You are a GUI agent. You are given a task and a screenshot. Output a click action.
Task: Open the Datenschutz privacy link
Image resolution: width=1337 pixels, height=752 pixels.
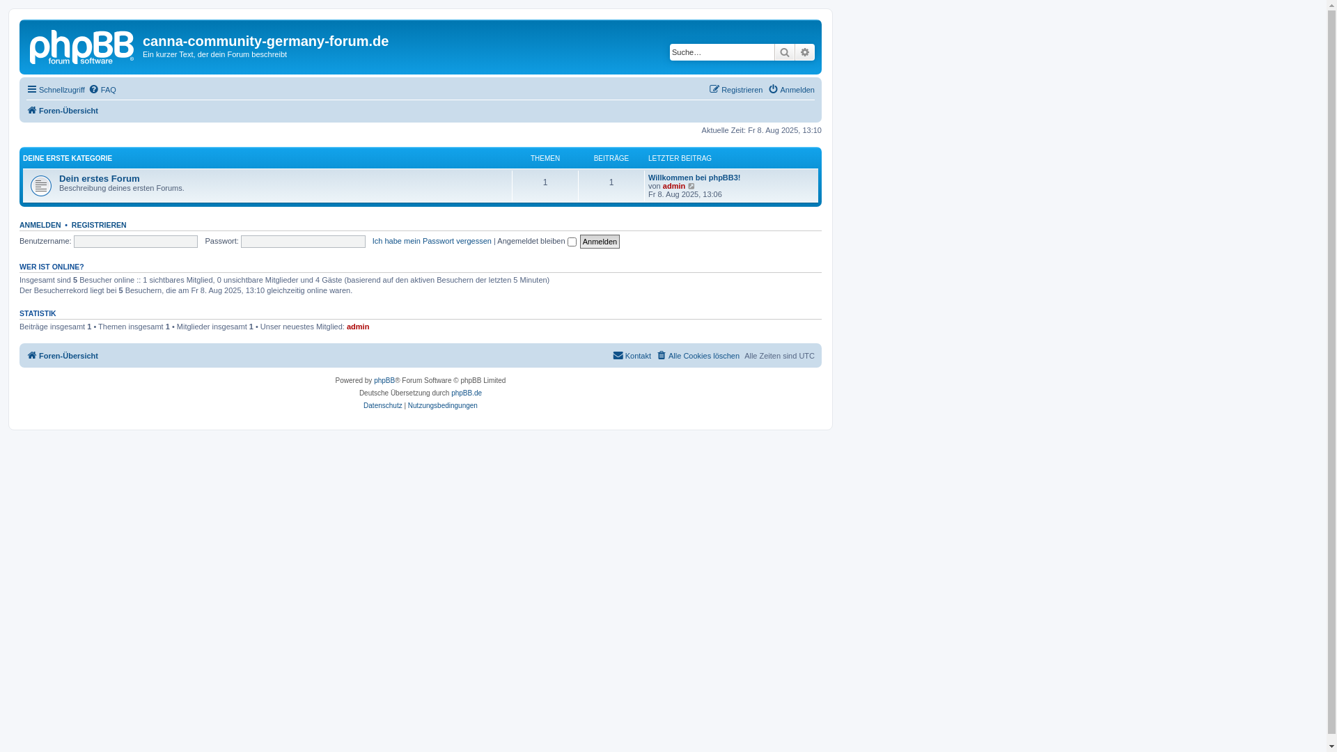(383, 406)
